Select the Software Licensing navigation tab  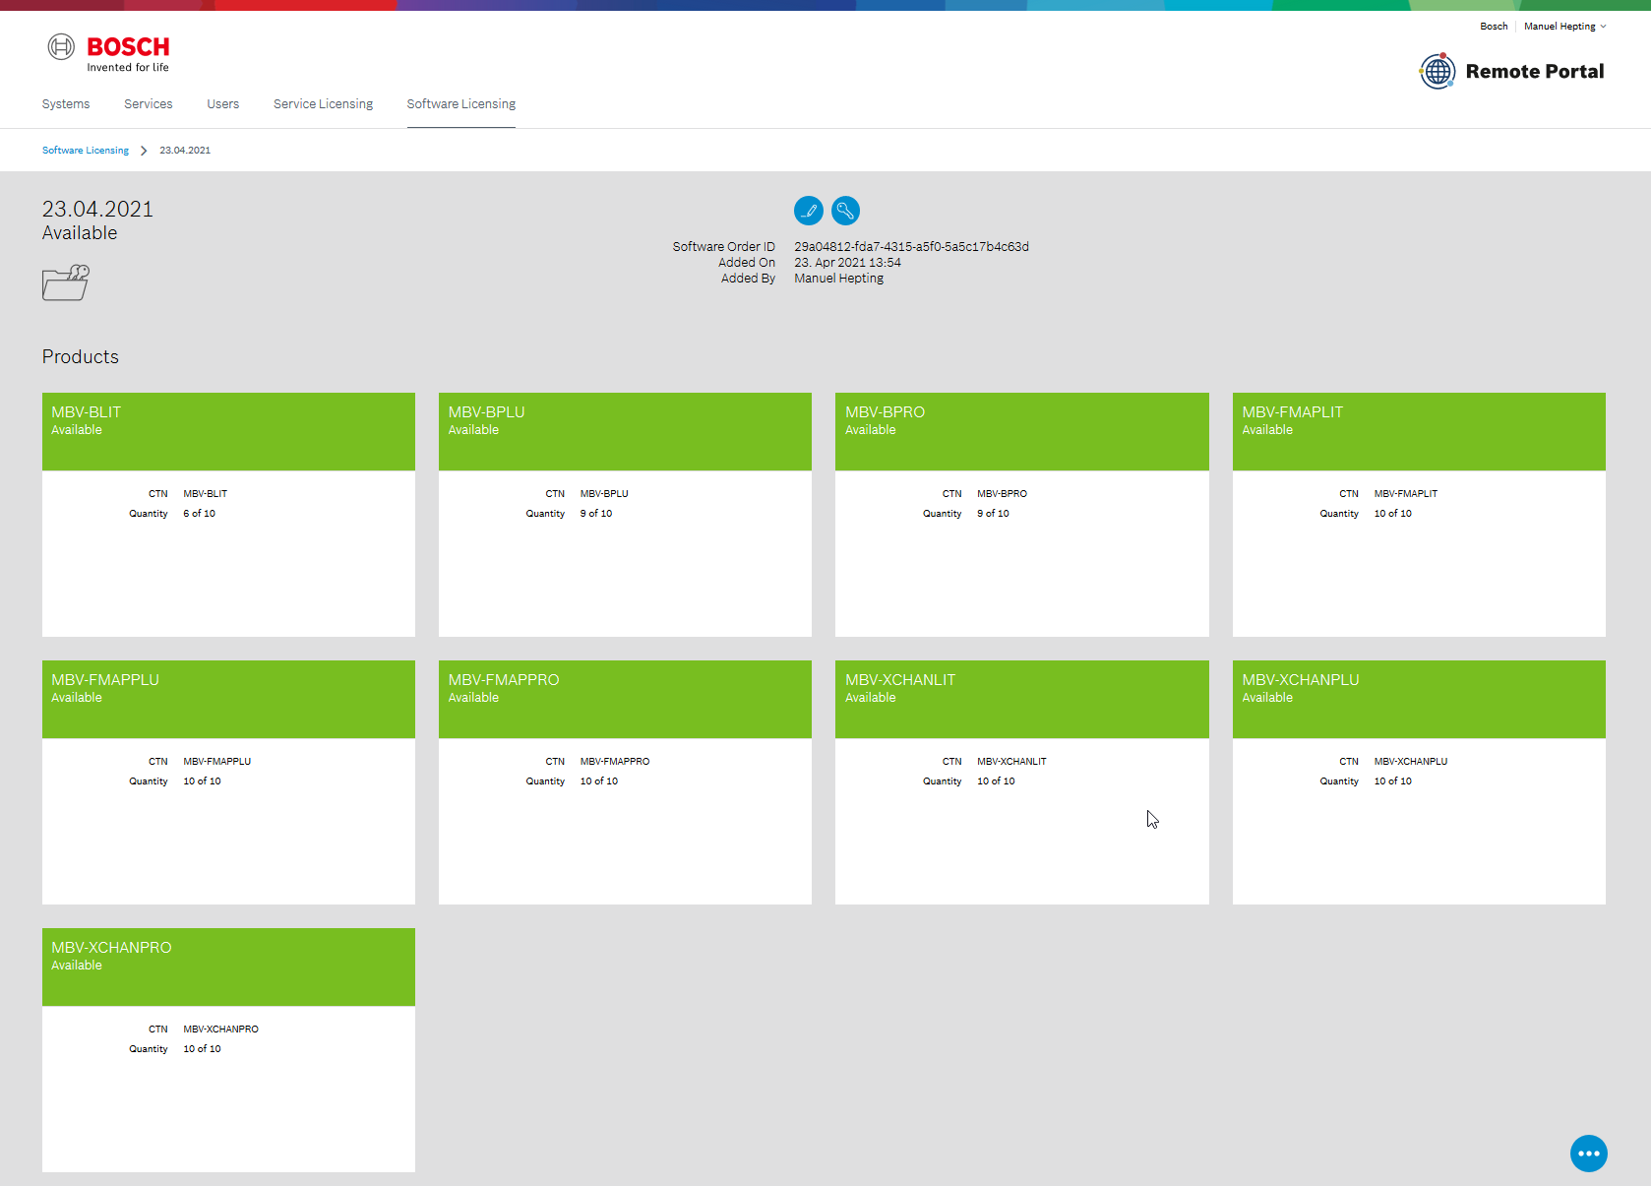coord(461,104)
